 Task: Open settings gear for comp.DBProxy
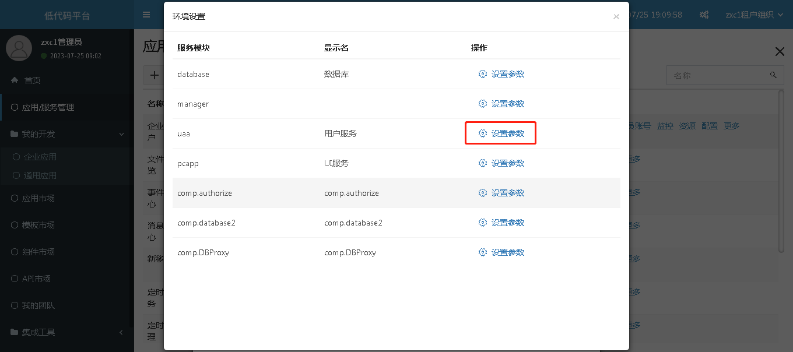pyautogui.click(x=482, y=252)
